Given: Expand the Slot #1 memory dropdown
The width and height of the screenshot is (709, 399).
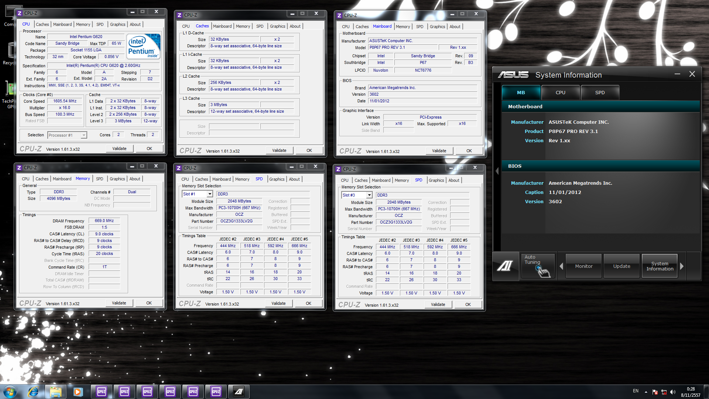Looking at the screenshot, I should pos(209,194).
